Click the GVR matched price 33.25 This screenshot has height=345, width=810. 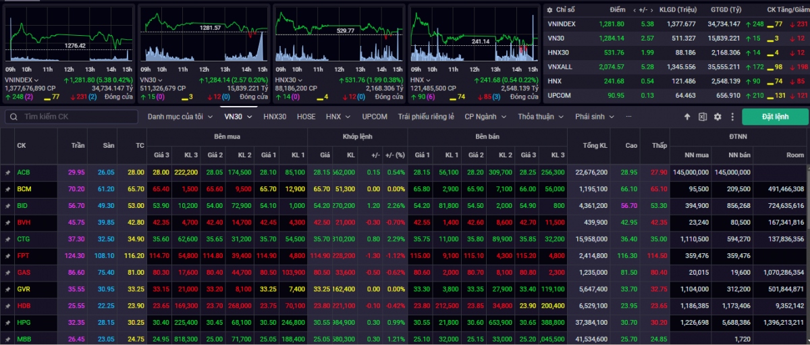[x=321, y=289]
